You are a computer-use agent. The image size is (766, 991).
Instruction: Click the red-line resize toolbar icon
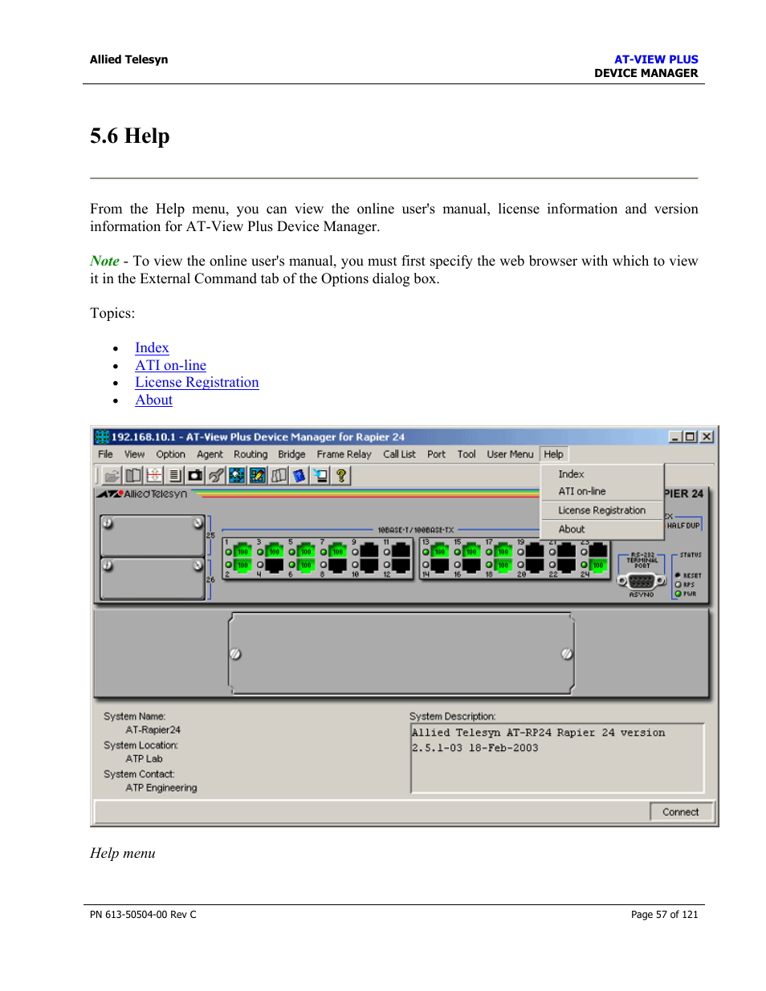pos(154,475)
